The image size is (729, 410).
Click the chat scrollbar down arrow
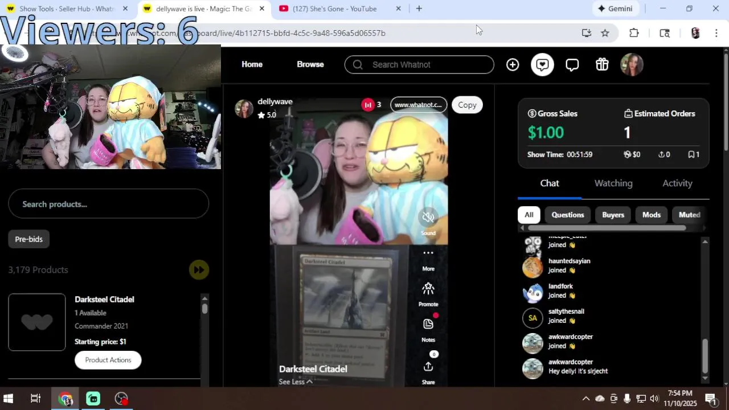click(x=705, y=378)
